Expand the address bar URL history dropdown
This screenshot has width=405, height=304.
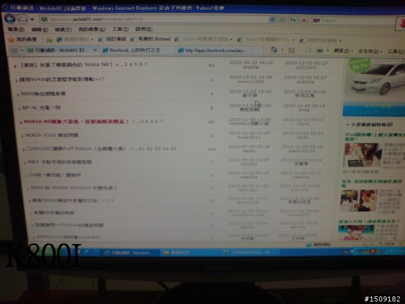coord(272,20)
